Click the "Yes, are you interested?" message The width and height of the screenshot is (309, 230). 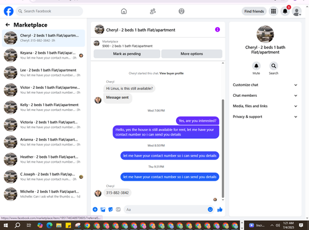[198, 121]
